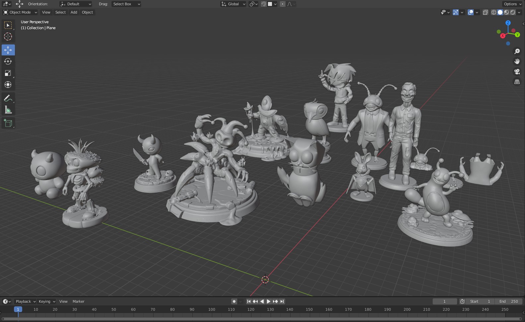This screenshot has height=322, width=525.
Task: Open the Marker menu in timeline
Action: click(x=78, y=301)
